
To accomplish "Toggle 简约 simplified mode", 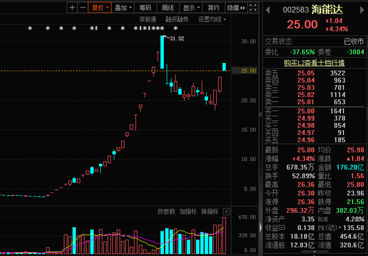I will [213, 8].
